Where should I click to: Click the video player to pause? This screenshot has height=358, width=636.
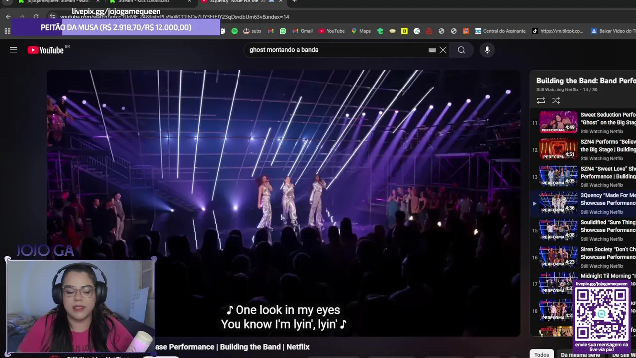tap(283, 203)
